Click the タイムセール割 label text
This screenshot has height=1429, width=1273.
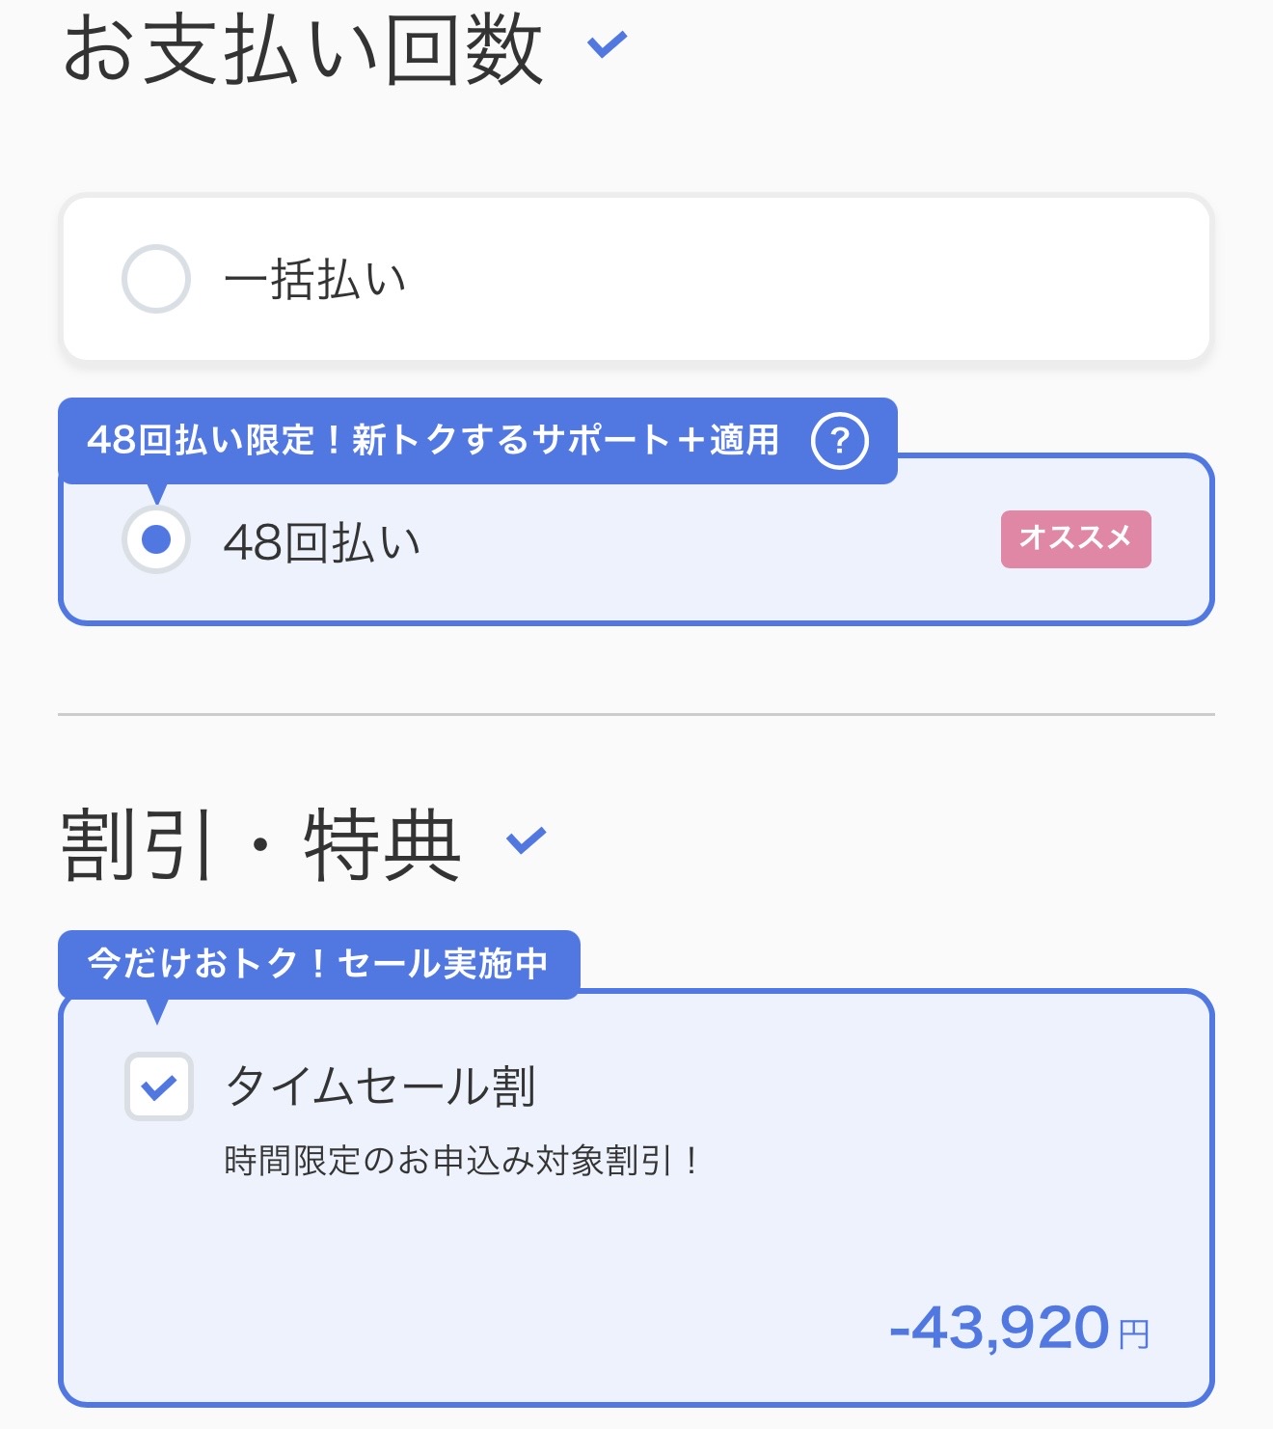click(380, 1086)
